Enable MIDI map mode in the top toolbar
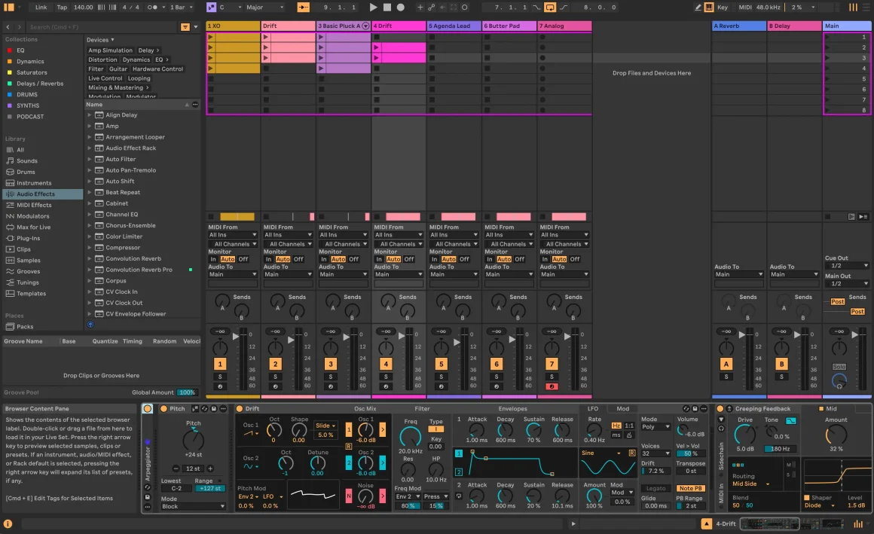This screenshot has height=534, width=874. pos(746,7)
